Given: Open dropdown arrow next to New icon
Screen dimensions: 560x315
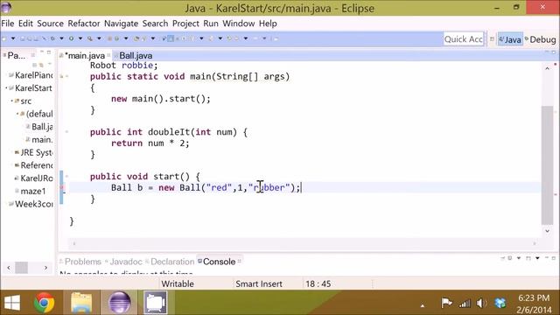Looking at the screenshot, I should pyautogui.click(x=13, y=38).
